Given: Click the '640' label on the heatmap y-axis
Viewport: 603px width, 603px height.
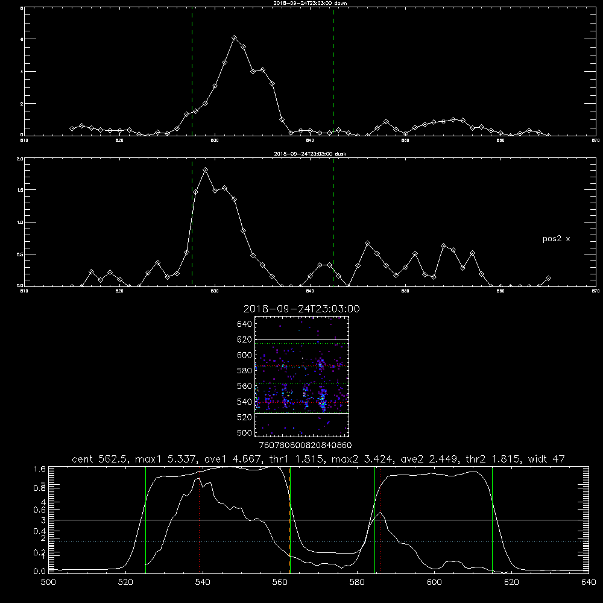Looking at the screenshot, I should click(245, 324).
